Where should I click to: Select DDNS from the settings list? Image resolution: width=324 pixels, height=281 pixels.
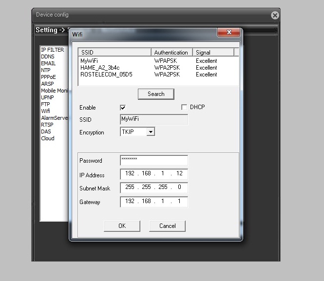point(48,56)
